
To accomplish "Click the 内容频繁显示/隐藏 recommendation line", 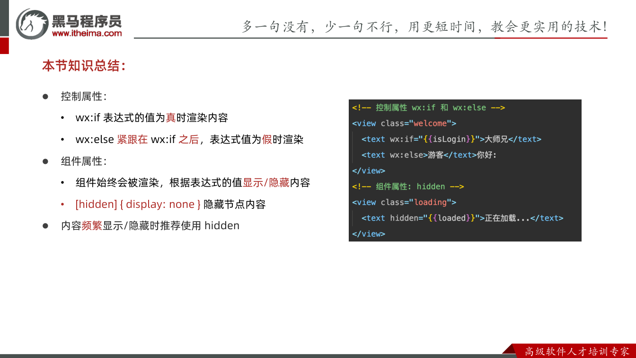I will click(x=150, y=225).
